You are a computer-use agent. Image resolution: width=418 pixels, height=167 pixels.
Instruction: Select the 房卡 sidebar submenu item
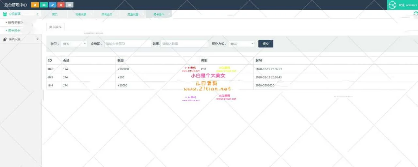point(14,31)
